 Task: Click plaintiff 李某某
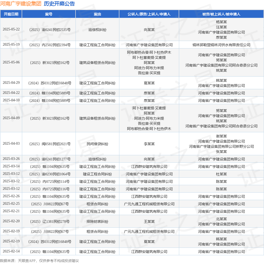(149, 144)
